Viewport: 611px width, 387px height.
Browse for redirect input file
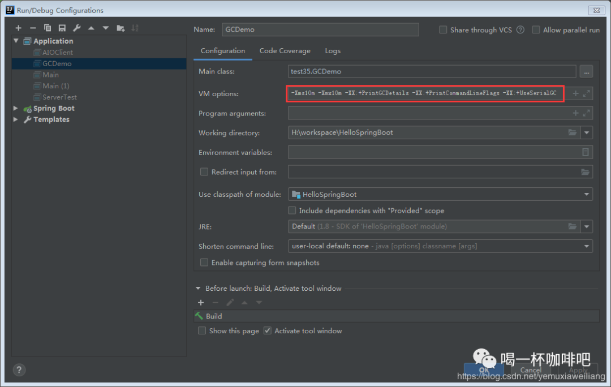click(586, 172)
